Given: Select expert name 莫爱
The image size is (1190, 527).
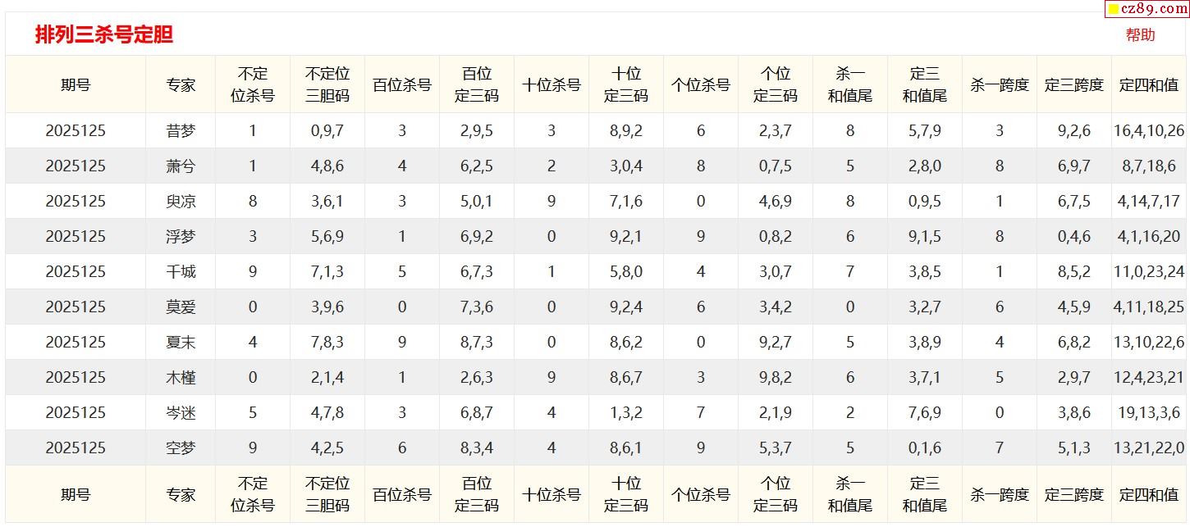Looking at the screenshot, I should click(181, 307).
